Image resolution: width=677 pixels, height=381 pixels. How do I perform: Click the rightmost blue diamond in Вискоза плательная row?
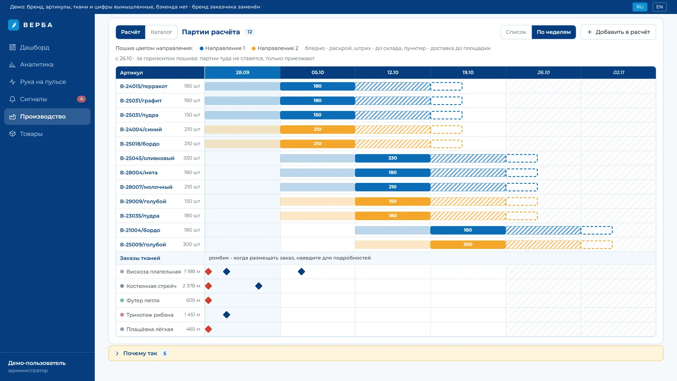301,272
